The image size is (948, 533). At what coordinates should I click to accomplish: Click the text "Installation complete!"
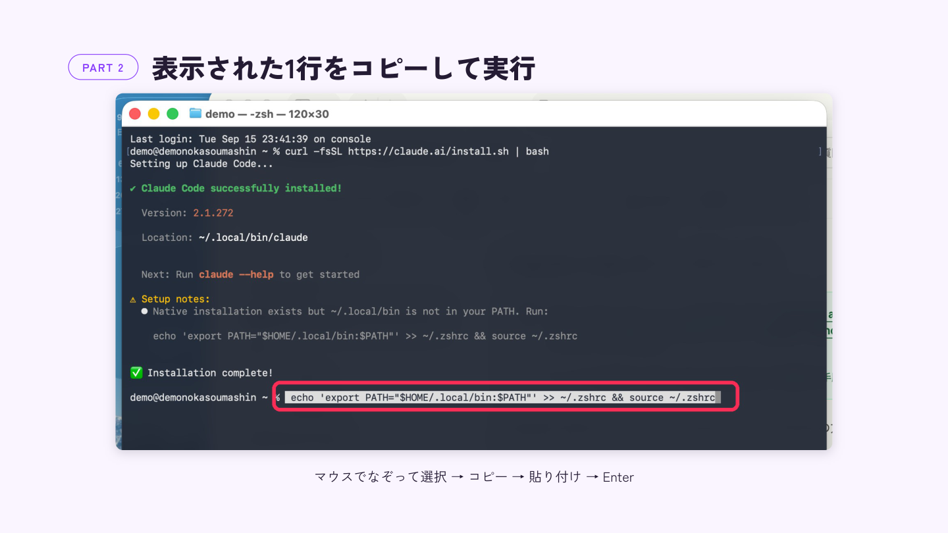pyautogui.click(x=210, y=373)
